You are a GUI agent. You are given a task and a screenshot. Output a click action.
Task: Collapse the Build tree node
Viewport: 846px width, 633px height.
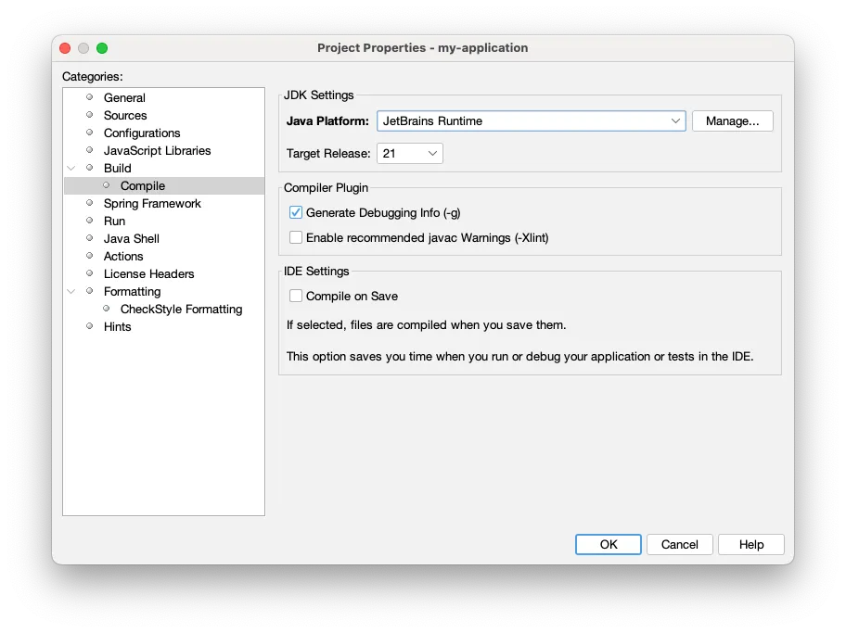pos(71,168)
